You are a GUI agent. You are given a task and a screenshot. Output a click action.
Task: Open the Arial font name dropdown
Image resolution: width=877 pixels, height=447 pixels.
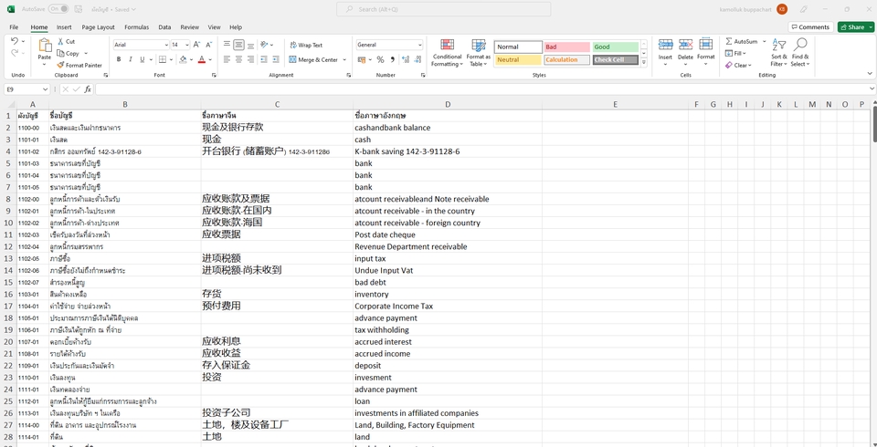(166, 45)
